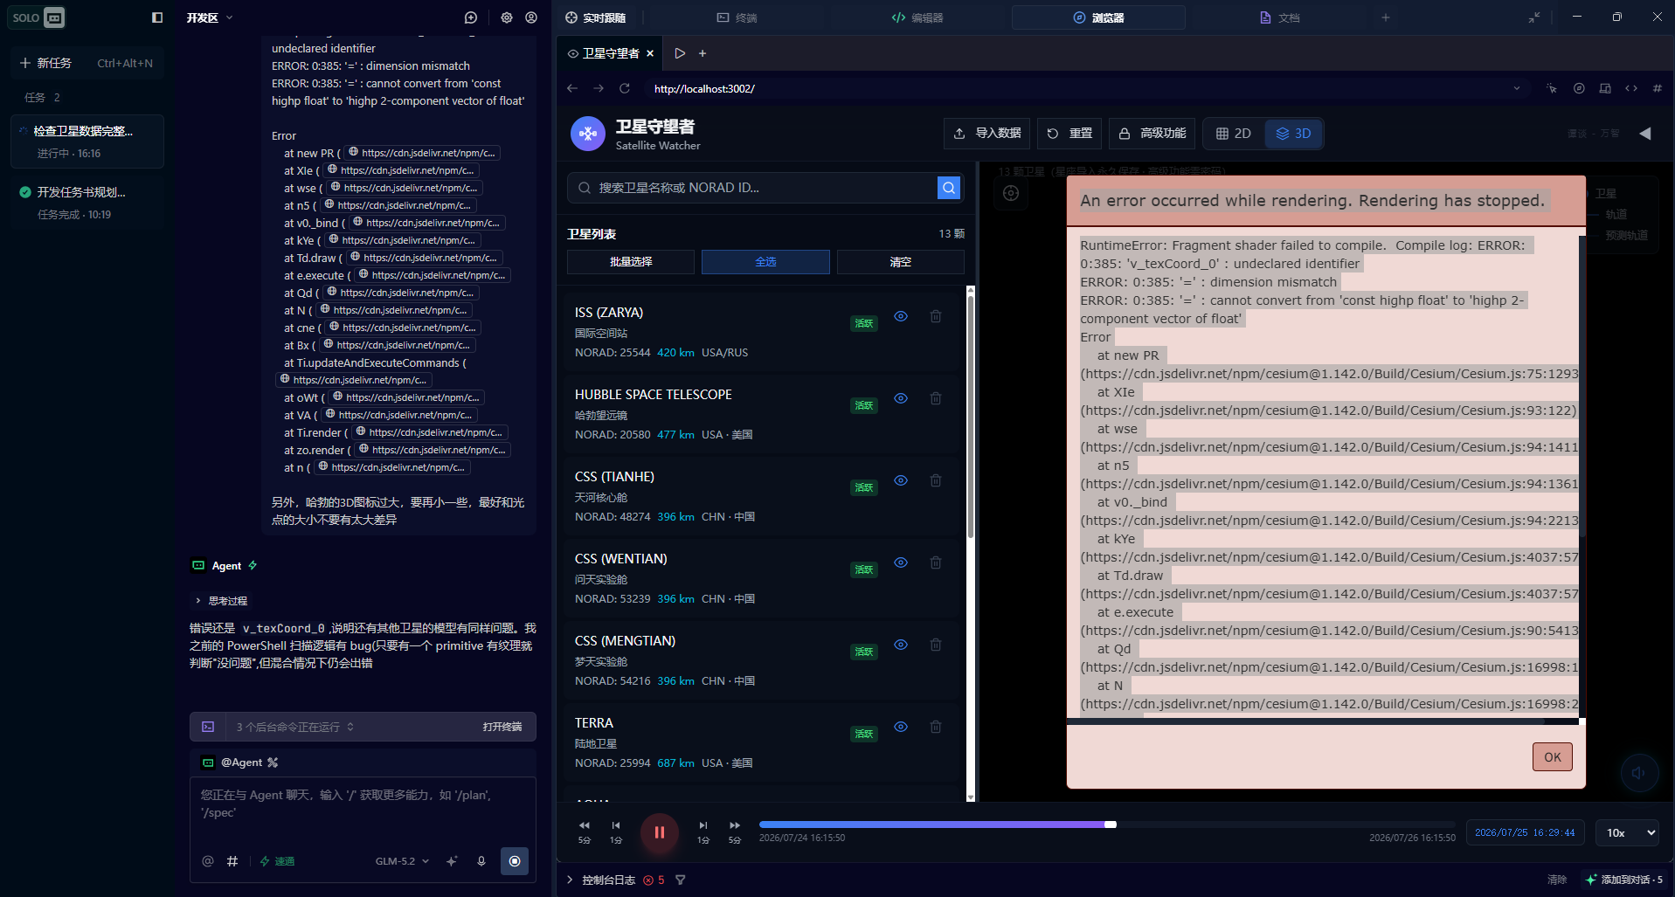
Task: Delete the TERRA satellite
Action: [936, 727]
